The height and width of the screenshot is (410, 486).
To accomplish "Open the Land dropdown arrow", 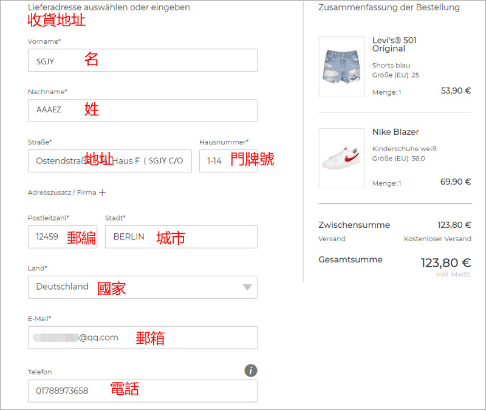I will (247, 287).
